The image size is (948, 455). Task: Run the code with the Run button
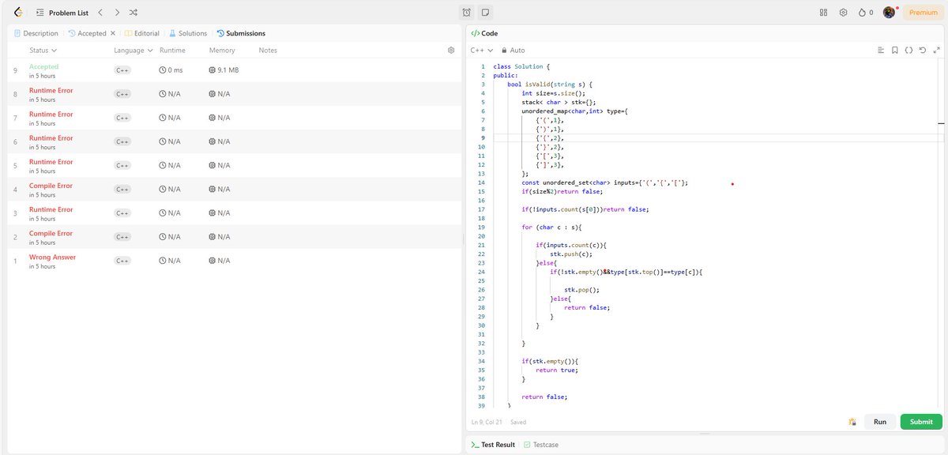coord(879,422)
